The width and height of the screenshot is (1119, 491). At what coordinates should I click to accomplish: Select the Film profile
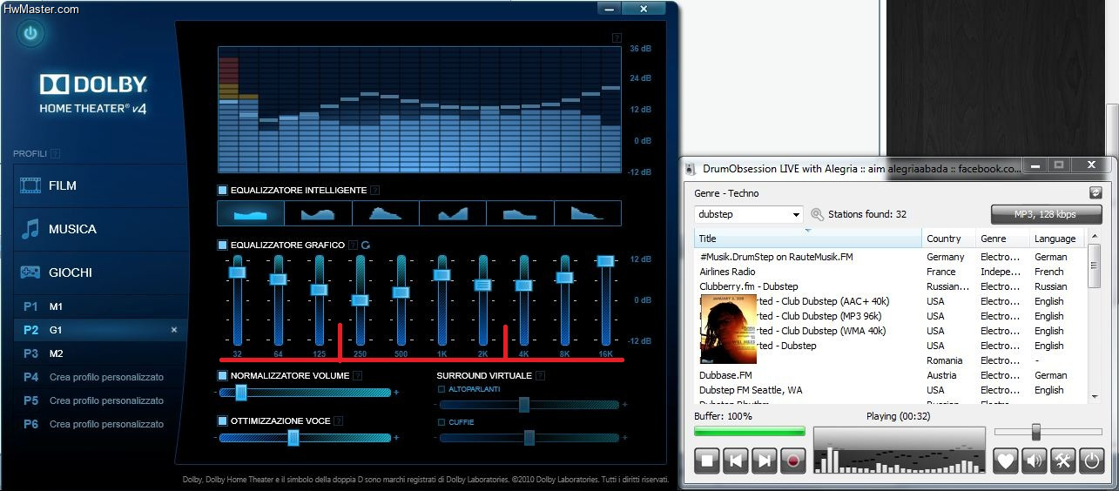click(x=101, y=185)
